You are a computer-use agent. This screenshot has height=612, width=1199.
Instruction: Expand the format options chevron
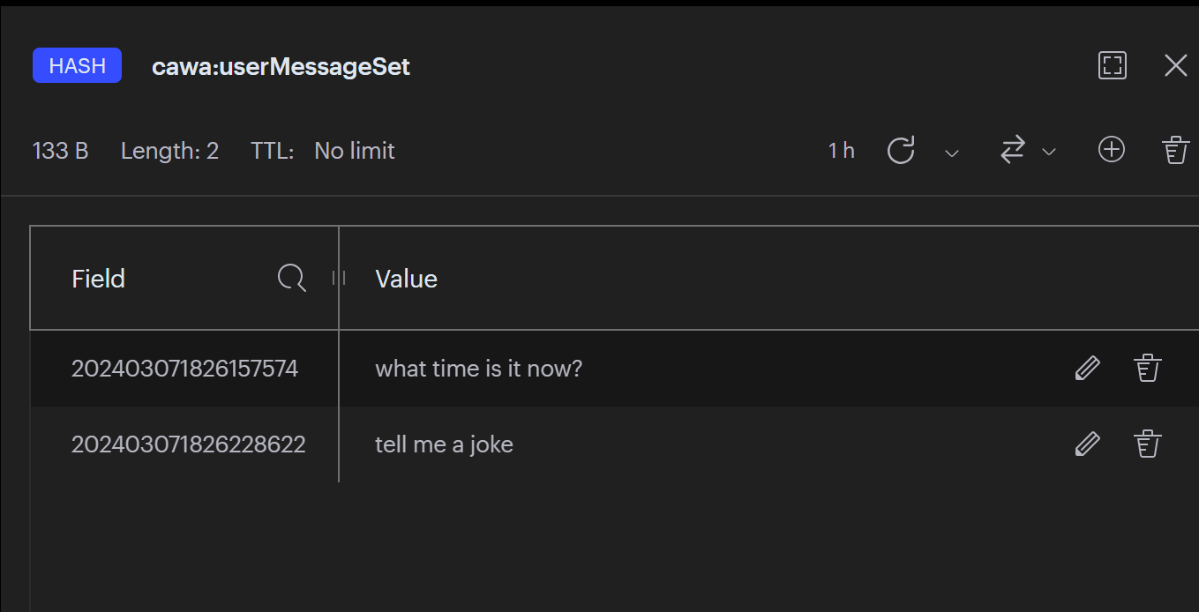[1049, 153]
